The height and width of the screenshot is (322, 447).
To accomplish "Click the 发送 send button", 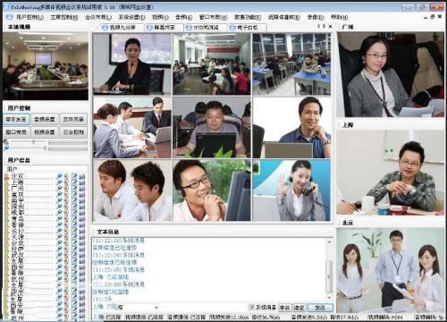I will 320,308.
